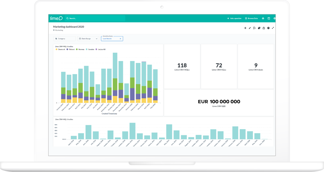The image size is (324, 172).
Task: Click the stacked chart title Lime CRM MQL timeline
Action: point(64,47)
